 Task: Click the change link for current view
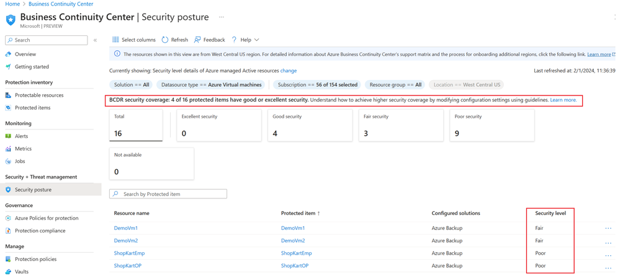[x=288, y=71]
